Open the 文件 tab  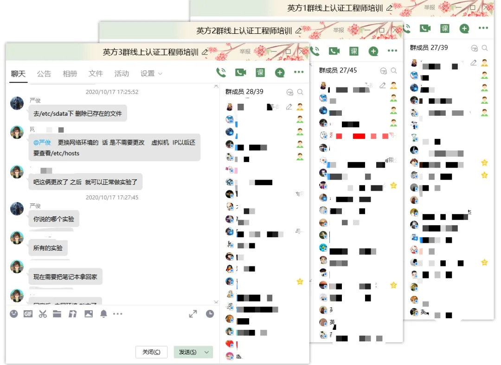point(96,74)
